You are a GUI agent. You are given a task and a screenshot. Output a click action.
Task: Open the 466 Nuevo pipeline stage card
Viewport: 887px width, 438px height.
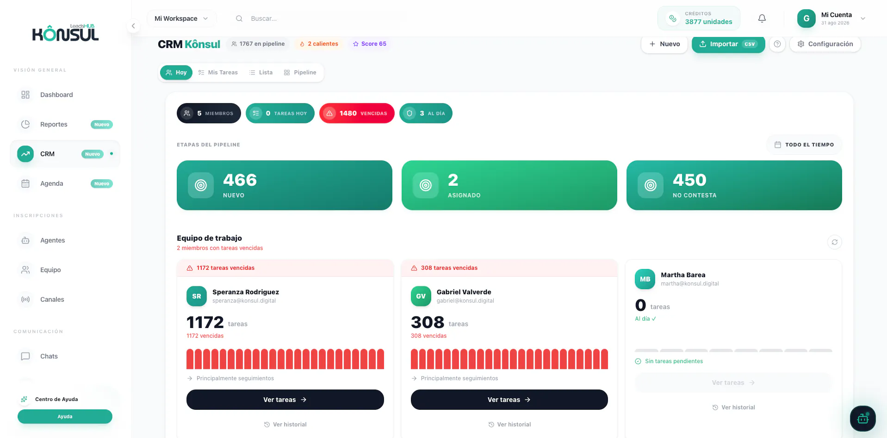[285, 185]
